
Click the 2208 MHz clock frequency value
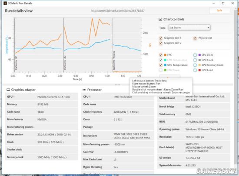click(126, 112)
